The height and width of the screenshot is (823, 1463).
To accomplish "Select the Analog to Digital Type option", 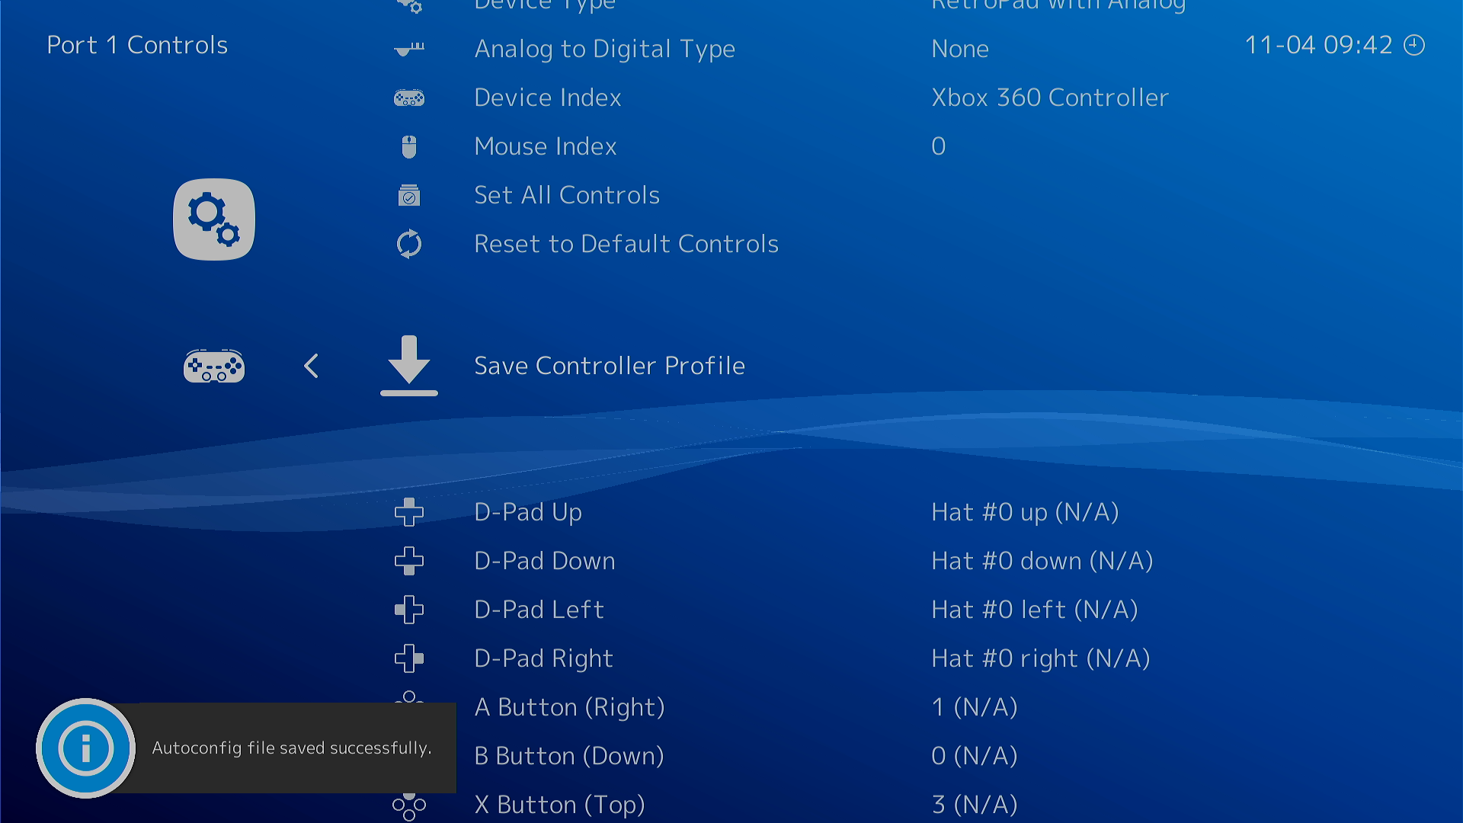I will coord(604,50).
